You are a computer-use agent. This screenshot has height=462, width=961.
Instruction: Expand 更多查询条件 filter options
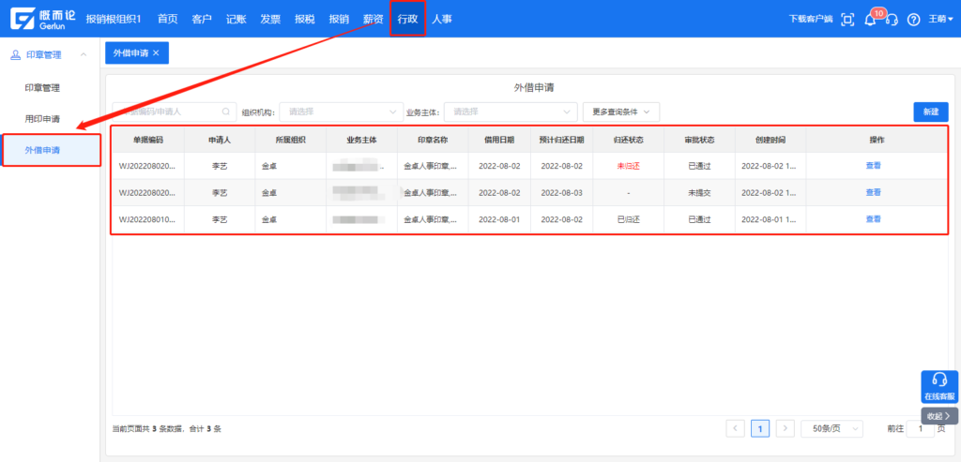(621, 112)
